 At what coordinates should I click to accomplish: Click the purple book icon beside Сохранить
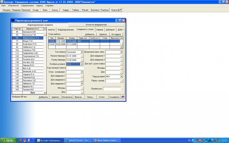pyautogui.click(x=123, y=97)
